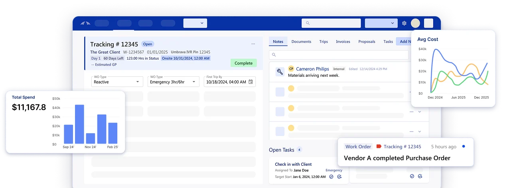
Task: Switch to the Documents tab
Action: point(301,41)
